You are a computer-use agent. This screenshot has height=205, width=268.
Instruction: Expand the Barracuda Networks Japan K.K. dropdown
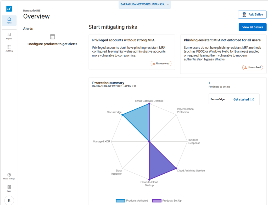tap(145, 4)
